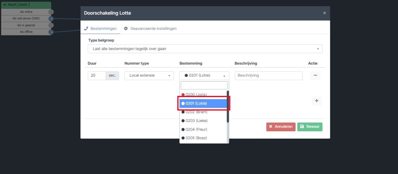Image resolution: width=398 pixels, height=174 pixels.
Task: Choose 0202 (Bram) extension
Action: (x=203, y=112)
